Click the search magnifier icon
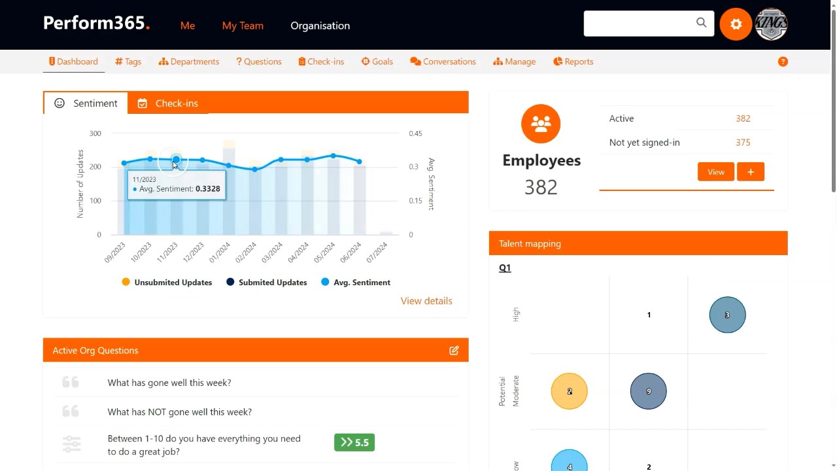This screenshot has height=471, width=837. [x=701, y=23]
